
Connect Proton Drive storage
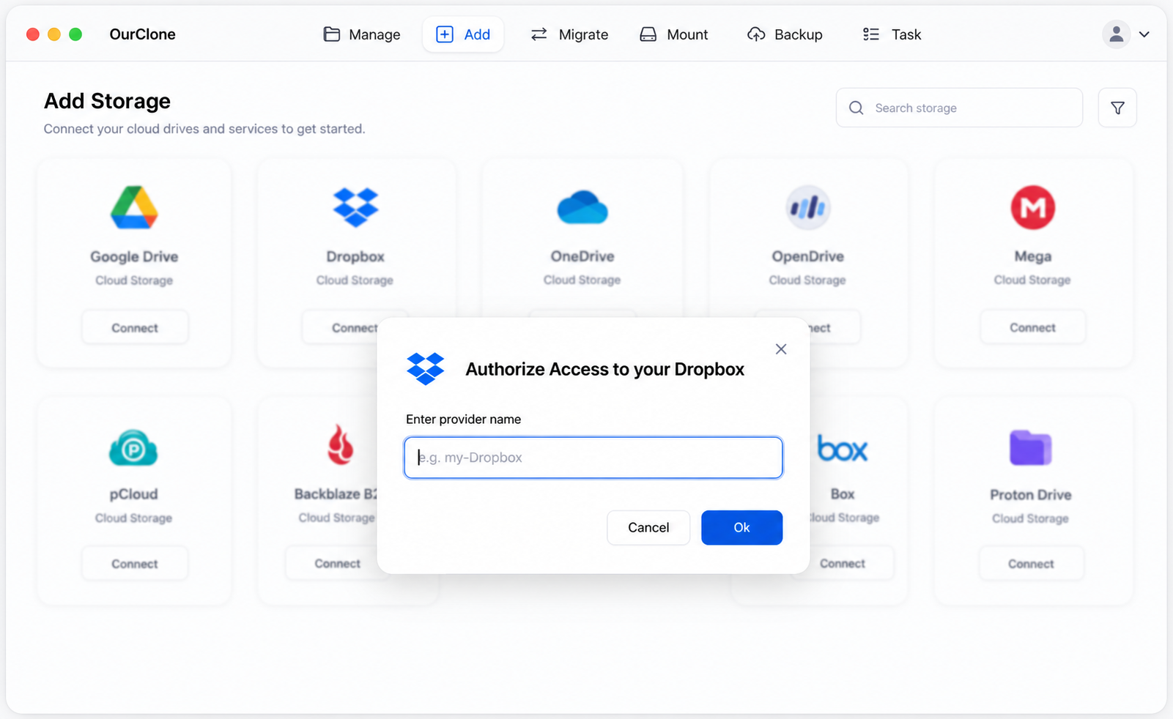(x=1031, y=564)
